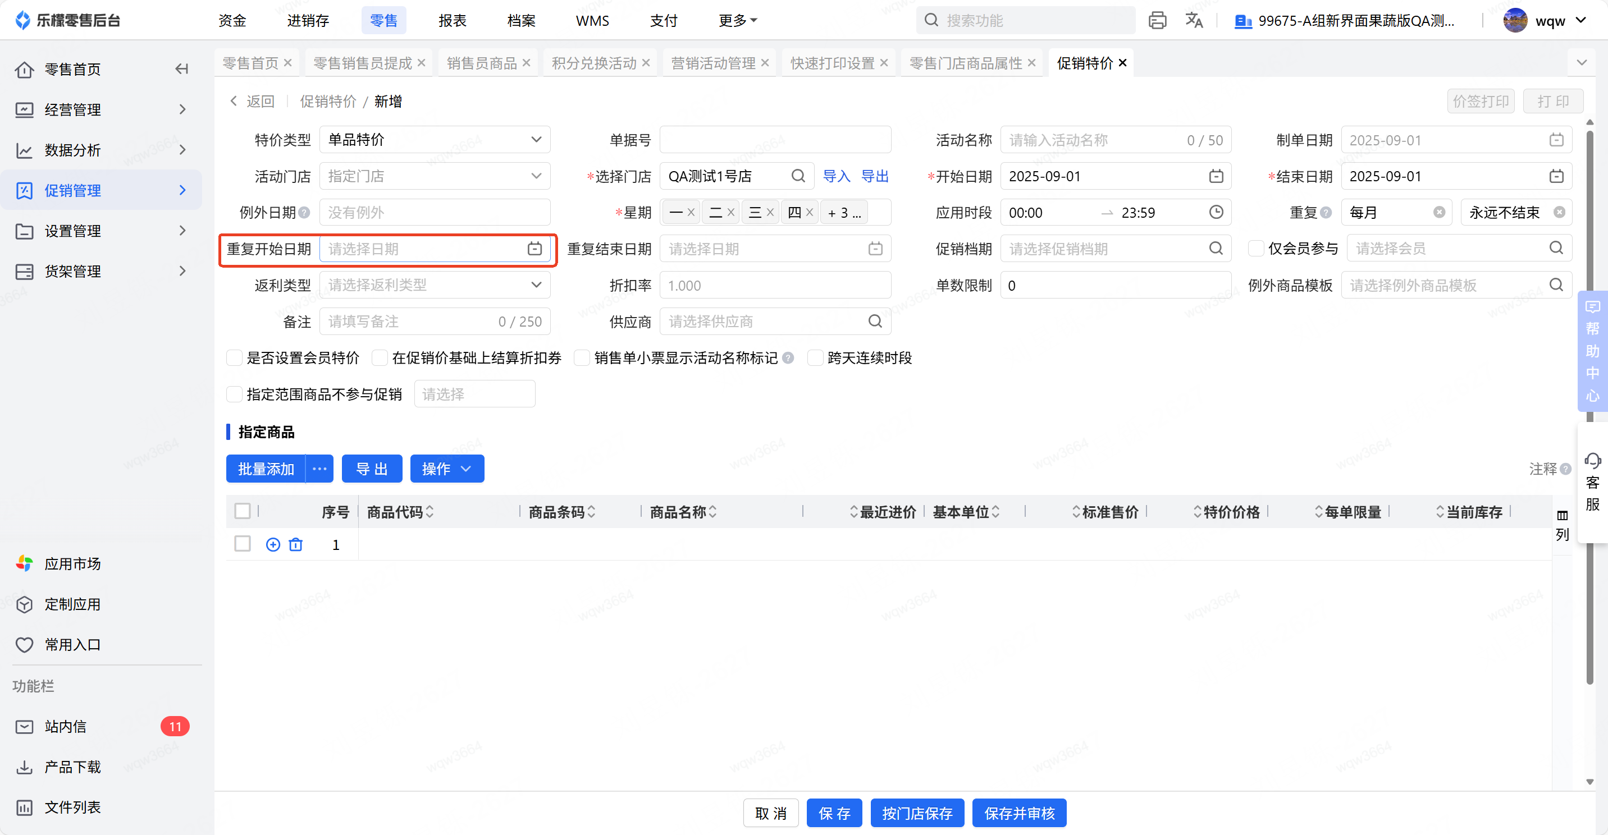This screenshot has height=835, width=1608.
Task: Switch to 快速打印设置 tab
Action: pos(832,63)
